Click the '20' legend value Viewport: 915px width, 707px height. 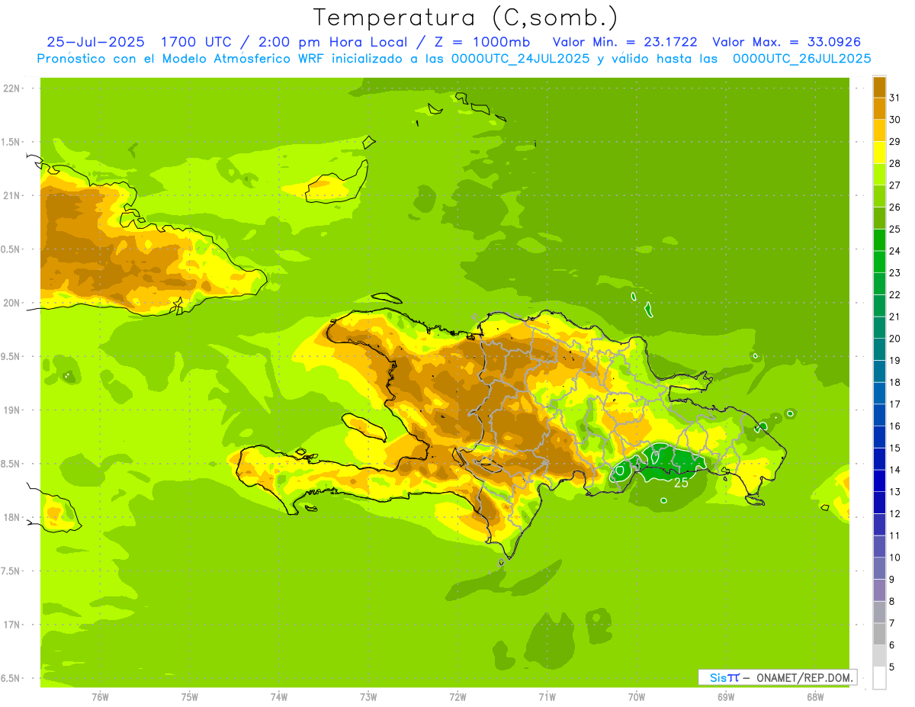pyautogui.click(x=895, y=339)
